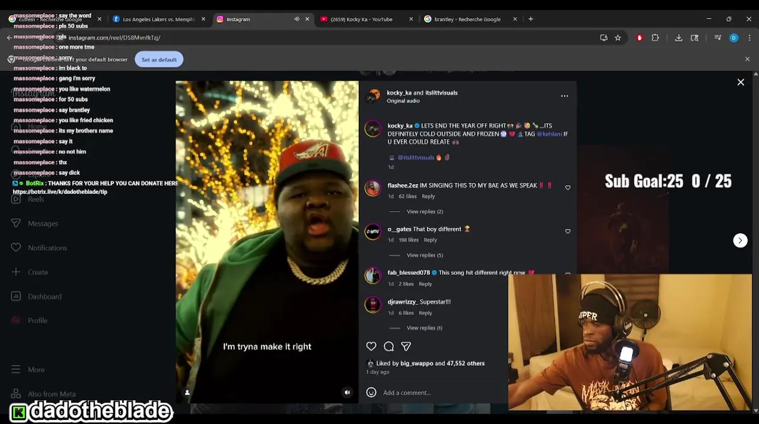Bookmark this page with the star icon
This screenshot has width=759, height=424.
617,38
